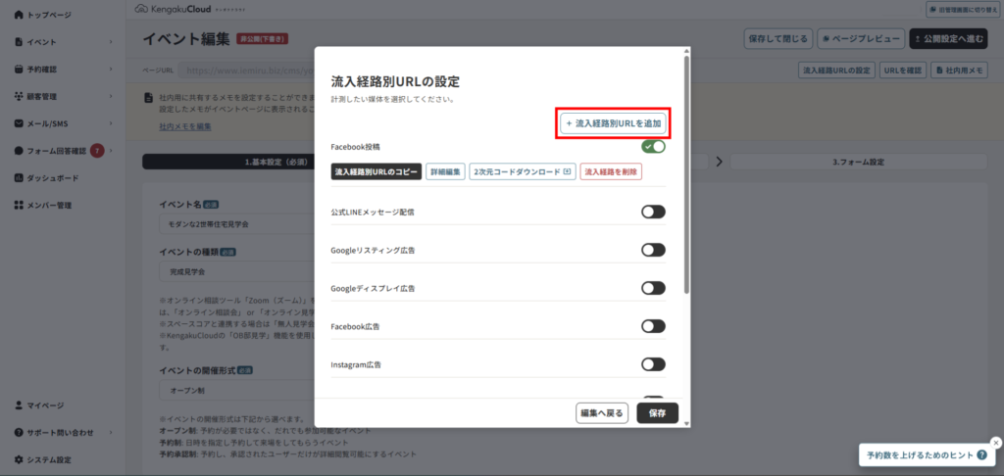Close the hint popup with X icon
This screenshot has width=1004, height=476.
[x=995, y=442]
